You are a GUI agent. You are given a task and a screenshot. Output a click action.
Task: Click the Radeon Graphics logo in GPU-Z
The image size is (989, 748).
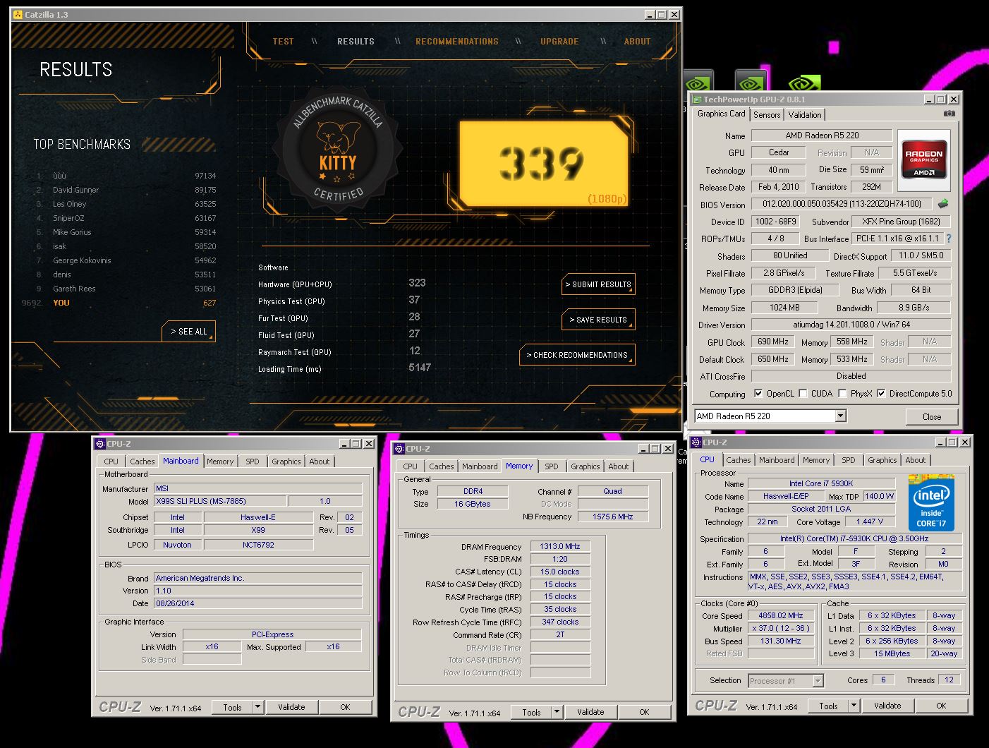pyautogui.click(x=923, y=161)
